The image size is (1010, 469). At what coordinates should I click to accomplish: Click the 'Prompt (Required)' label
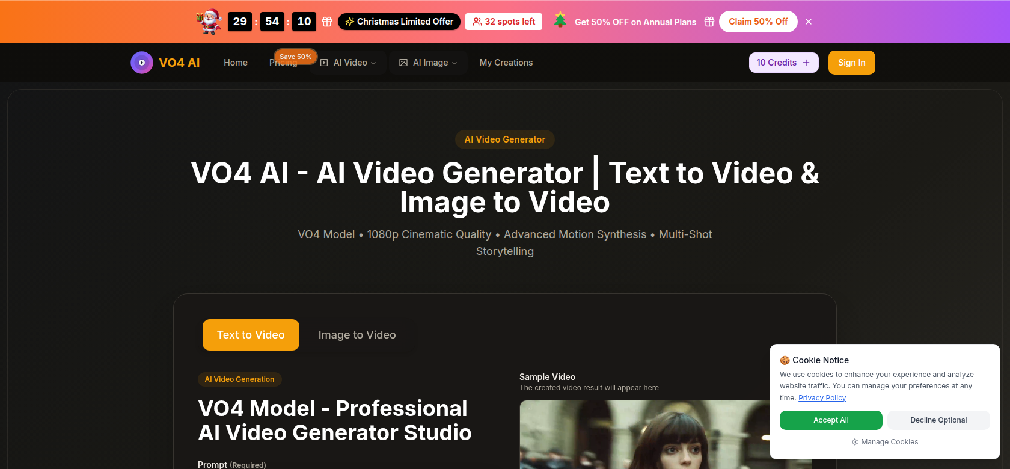click(231, 465)
